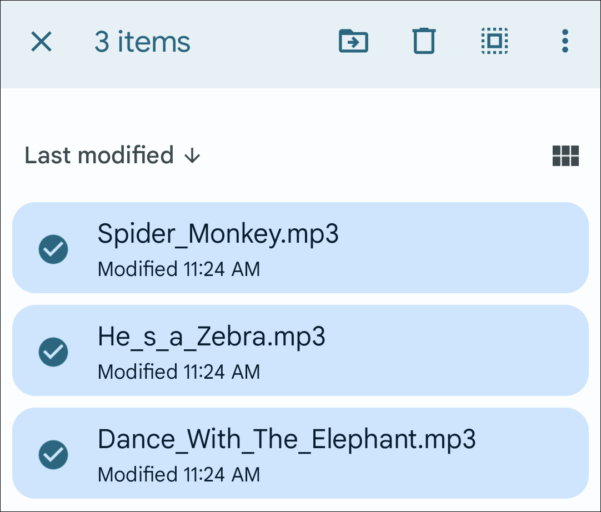Close selection mode with the X icon

tap(42, 42)
